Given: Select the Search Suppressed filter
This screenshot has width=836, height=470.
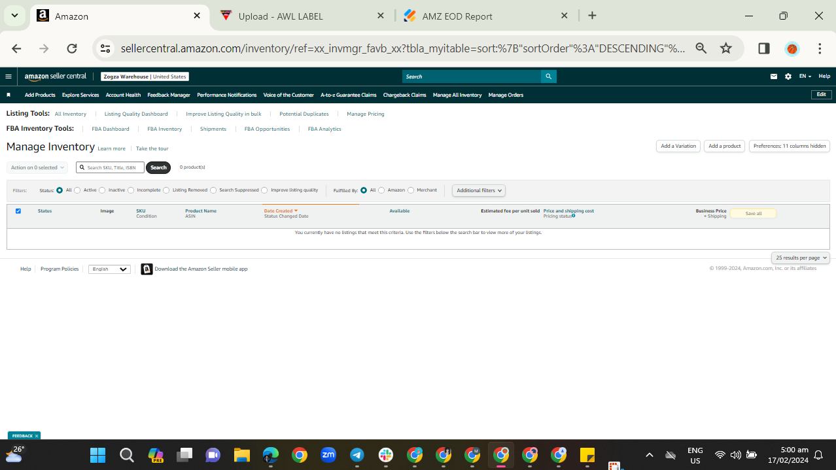Looking at the screenshot, I should [x=213, y=190].
